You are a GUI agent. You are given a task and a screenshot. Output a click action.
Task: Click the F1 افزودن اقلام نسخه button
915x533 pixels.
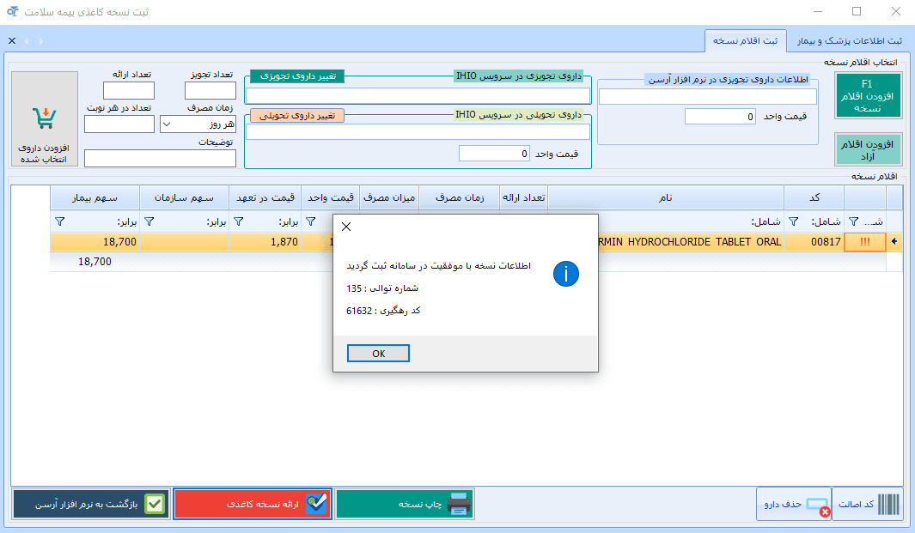868,95
